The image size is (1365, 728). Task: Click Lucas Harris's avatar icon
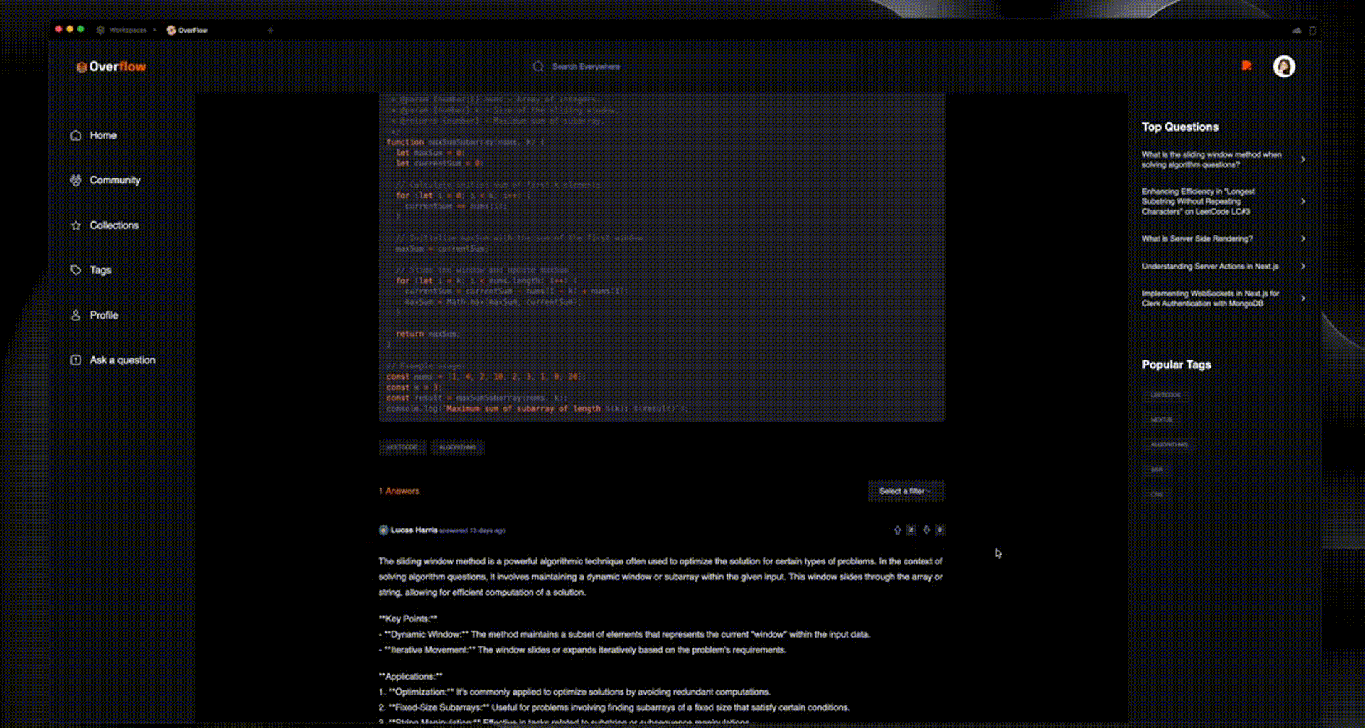pos(384,530)
